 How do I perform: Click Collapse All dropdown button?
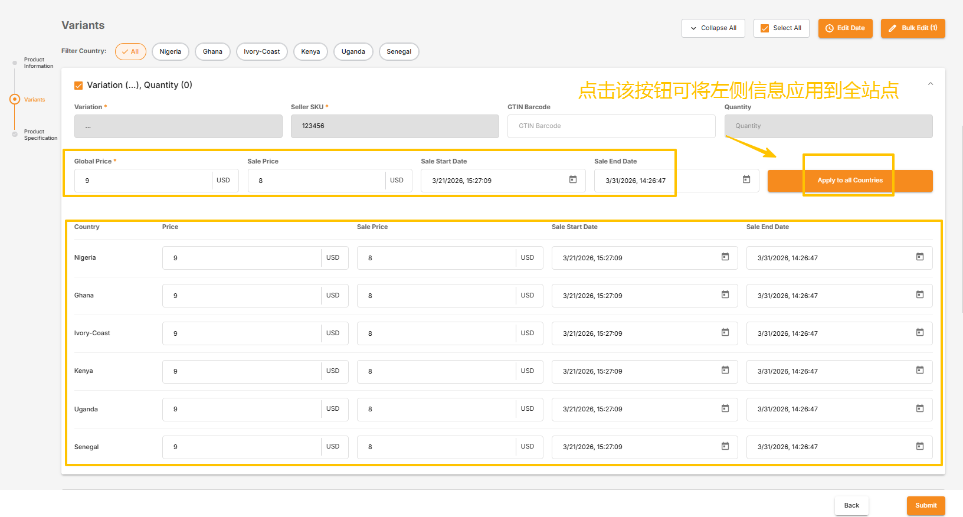click(x=713, y=28)
